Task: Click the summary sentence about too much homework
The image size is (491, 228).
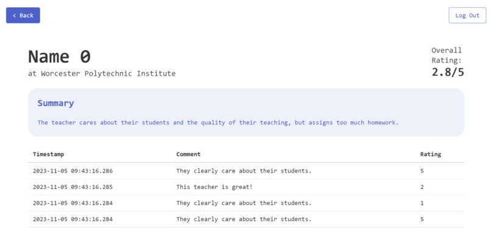Action: (218, 123)
